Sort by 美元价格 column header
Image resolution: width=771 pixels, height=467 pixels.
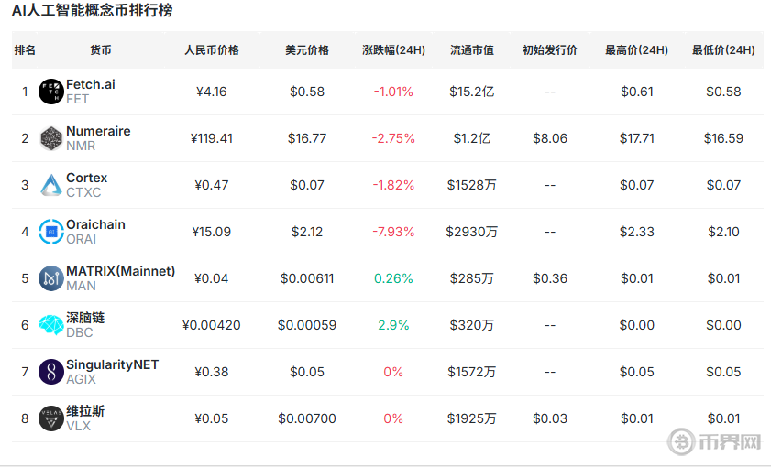[x=306, y=50]
